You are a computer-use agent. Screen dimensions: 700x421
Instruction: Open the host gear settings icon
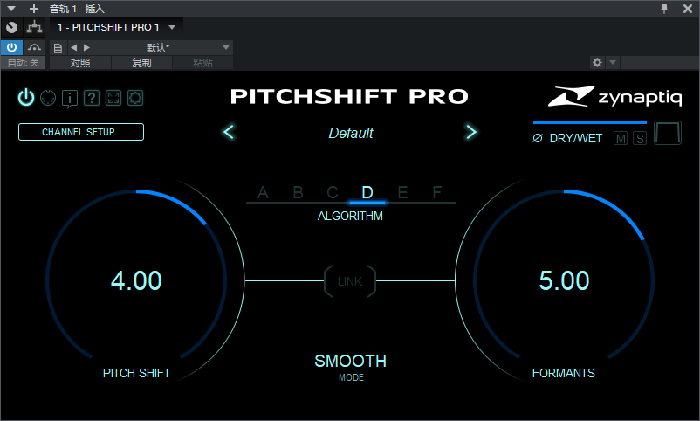pos(597,62)
